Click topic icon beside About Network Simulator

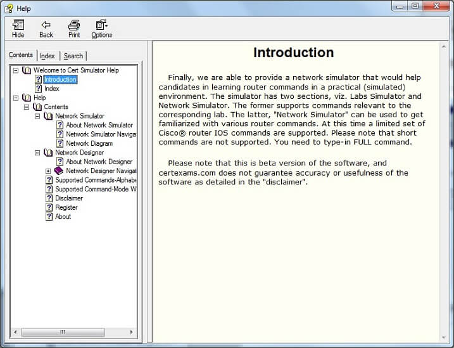[x=60, y=125]
